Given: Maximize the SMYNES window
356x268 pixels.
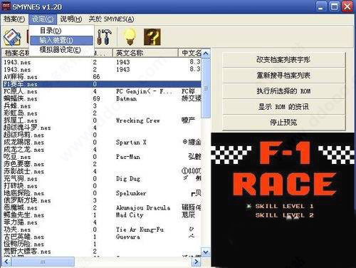Looking at the screenshot, I should point(335,6).
